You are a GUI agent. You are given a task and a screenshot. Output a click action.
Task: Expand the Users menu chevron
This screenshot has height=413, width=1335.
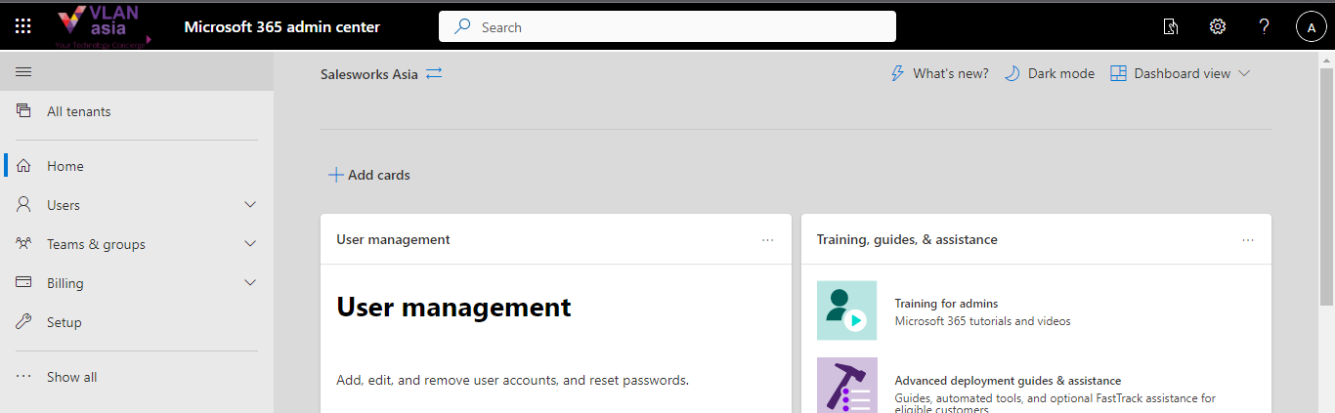click(250, 205)
